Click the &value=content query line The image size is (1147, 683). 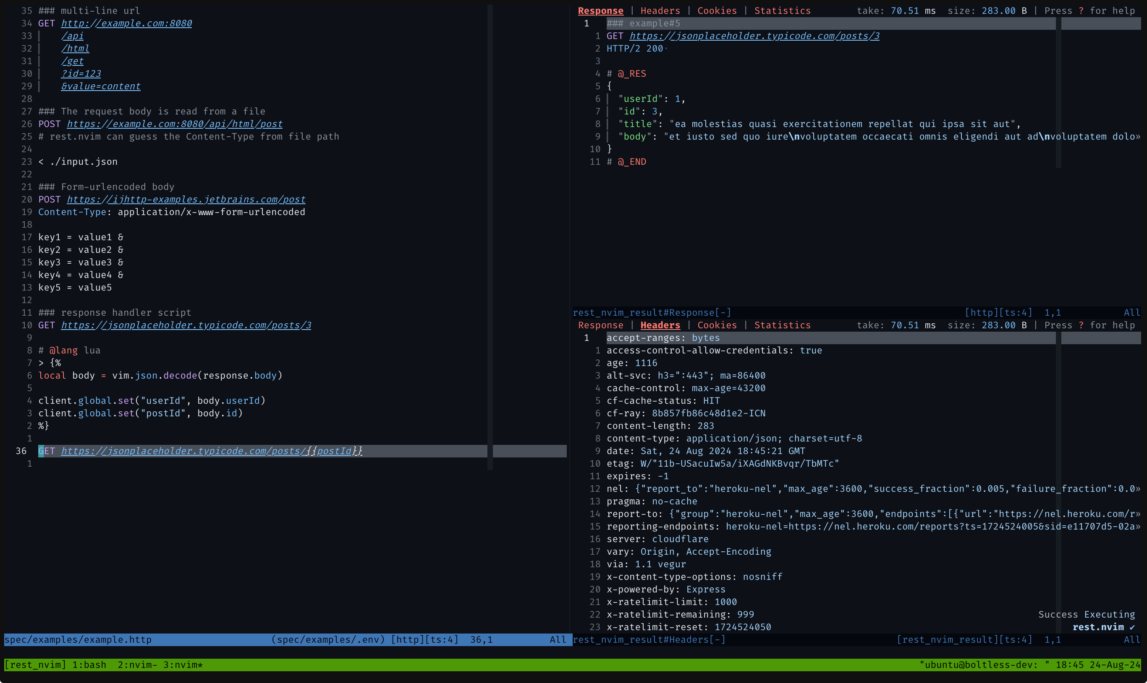[x=100, y=86]
